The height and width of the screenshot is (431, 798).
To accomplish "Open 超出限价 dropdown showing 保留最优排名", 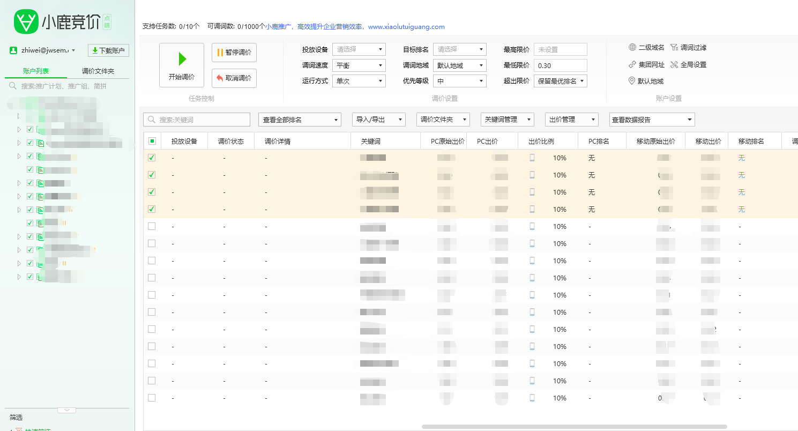I will (561, 81).
